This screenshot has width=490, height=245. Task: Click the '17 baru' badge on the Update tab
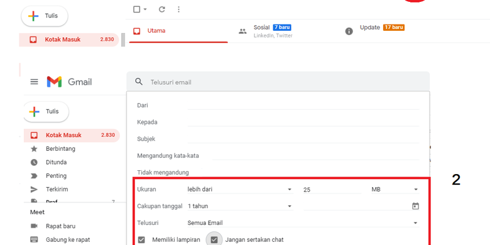394,28
